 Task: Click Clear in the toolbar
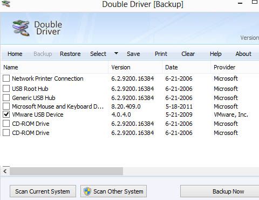188,54
